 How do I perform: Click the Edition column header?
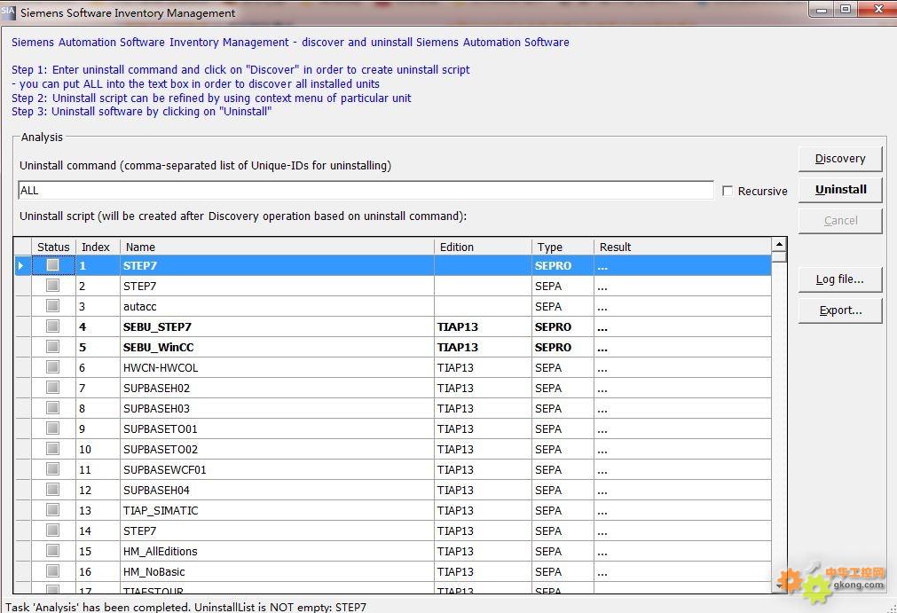click(x=483, y=247)
